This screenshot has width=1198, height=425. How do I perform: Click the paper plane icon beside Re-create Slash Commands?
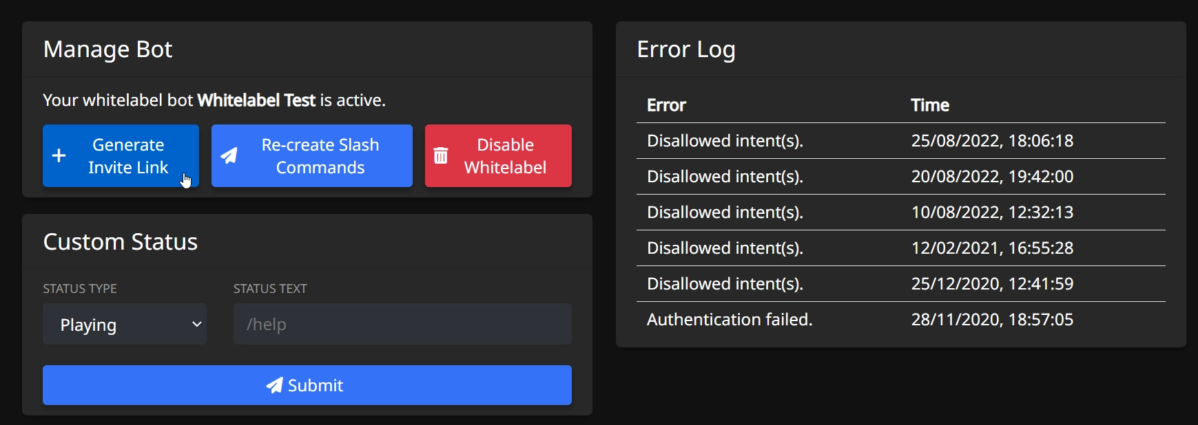229,156
